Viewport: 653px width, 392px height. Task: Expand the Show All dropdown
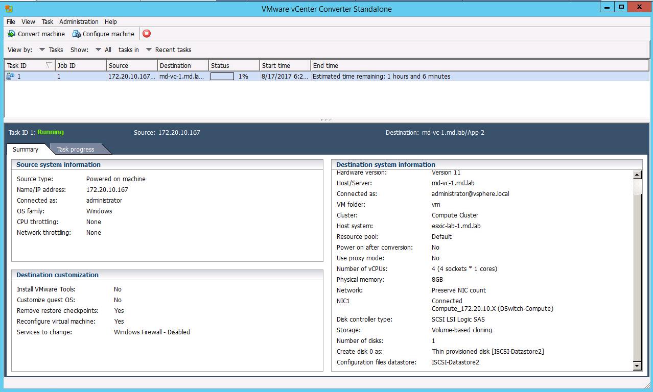(x=103, y=50)
